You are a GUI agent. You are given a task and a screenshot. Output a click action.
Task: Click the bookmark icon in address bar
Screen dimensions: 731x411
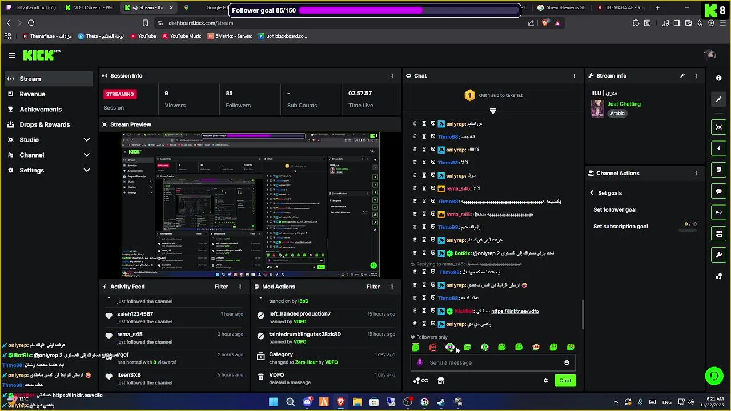pos(145,23)
